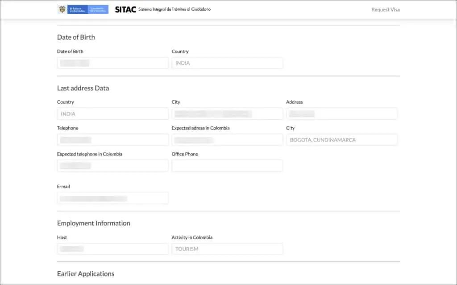Click the Activity in Colombia field showing TOURISM

[227, 249]
